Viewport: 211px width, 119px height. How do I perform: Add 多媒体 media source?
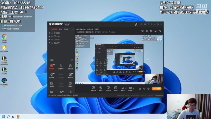pos(116,89)
